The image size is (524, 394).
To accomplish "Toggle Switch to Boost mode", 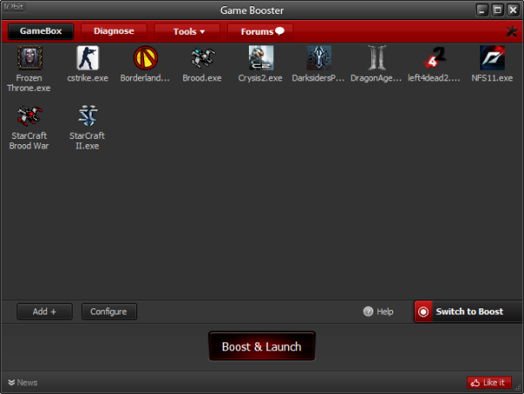I will pos(468,312).
